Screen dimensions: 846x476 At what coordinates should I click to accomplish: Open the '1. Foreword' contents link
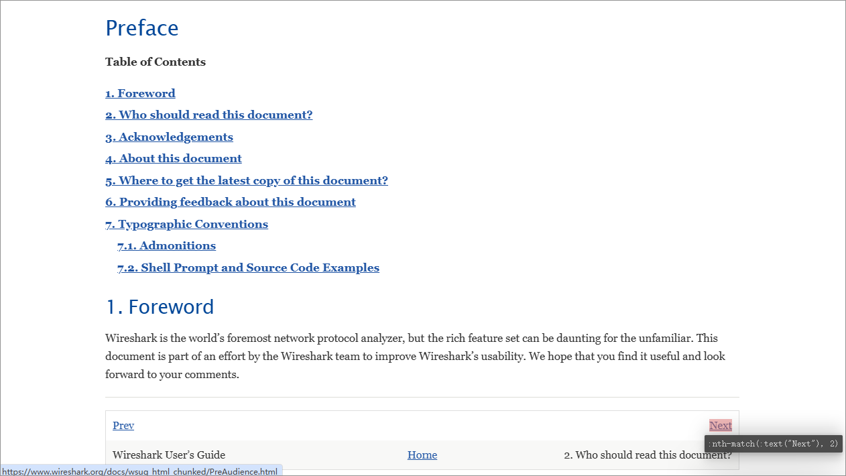tap(140, 93)
